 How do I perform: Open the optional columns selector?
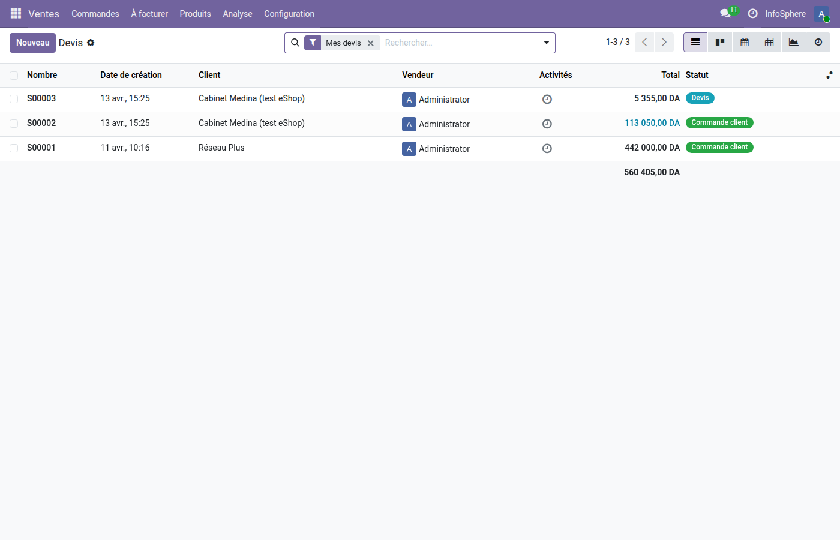click(x=829, y=75)
